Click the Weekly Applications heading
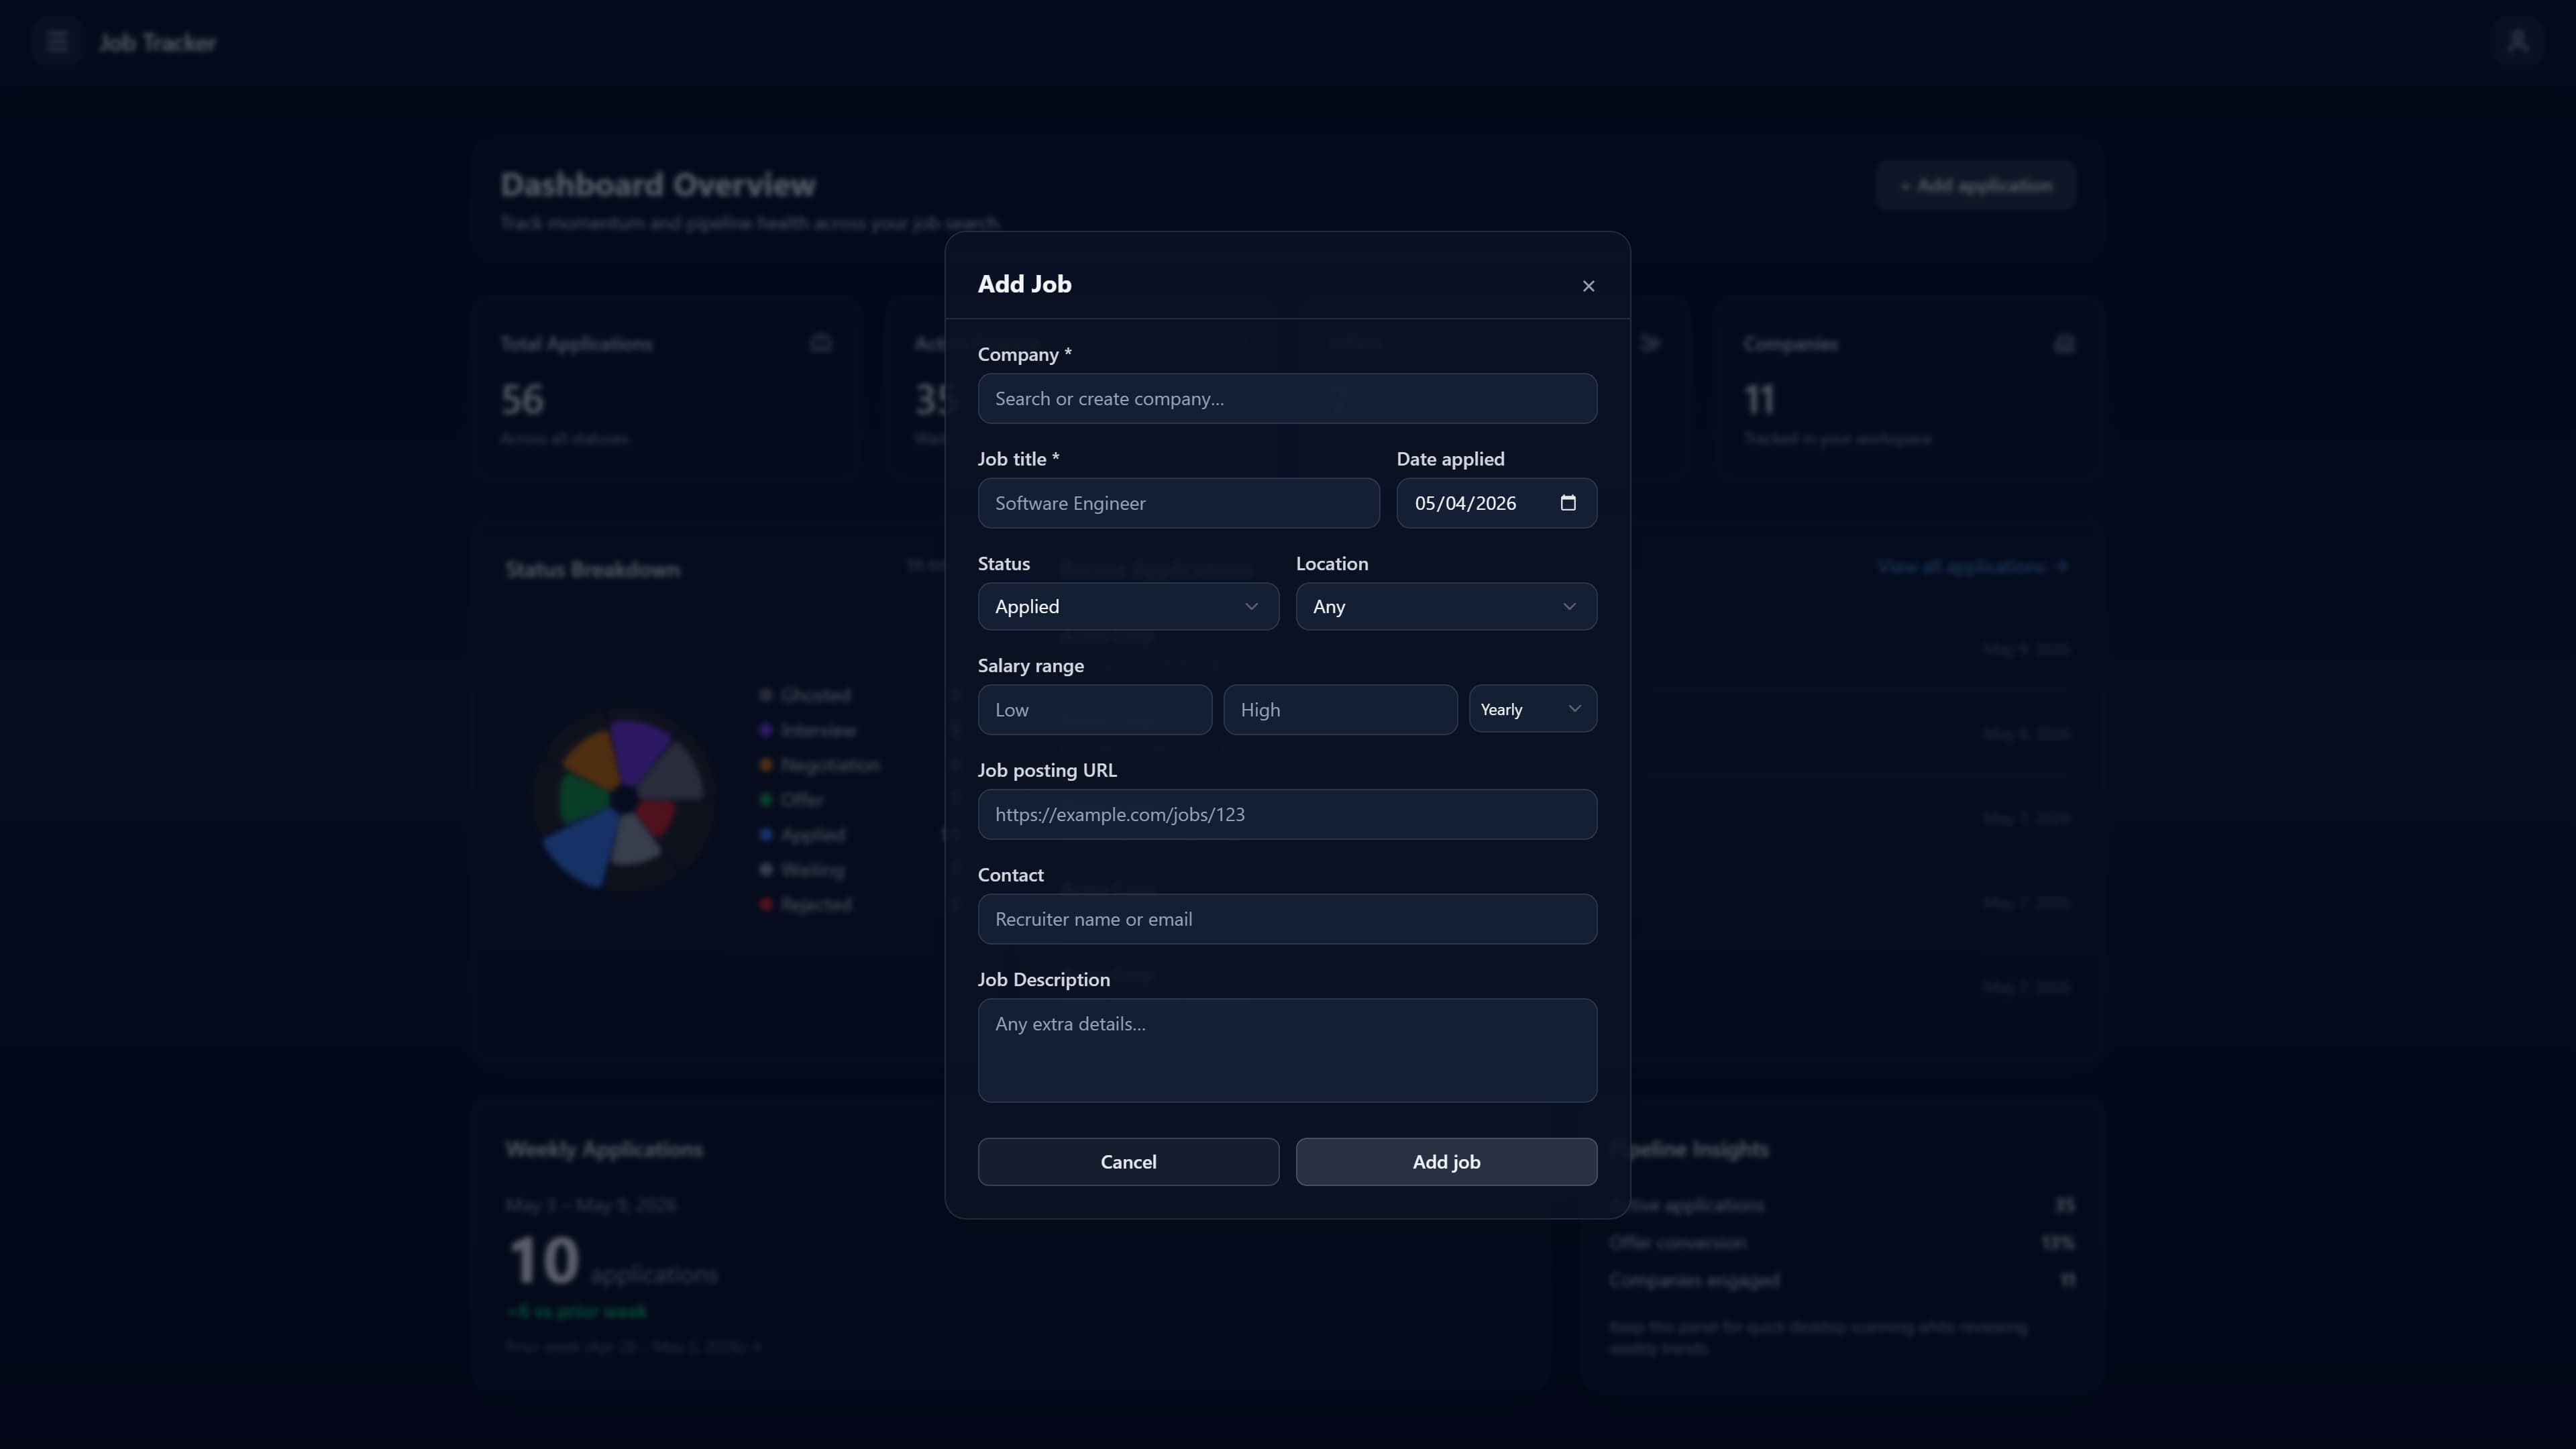2576x1449 pixels. pos(604,1150)
